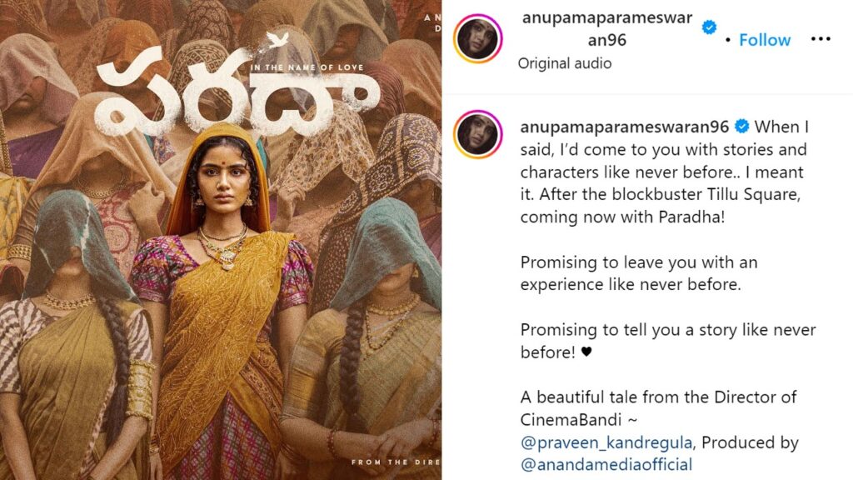The image size is (853, 480).
Task: Open the @praveen_kandregula mention
Action: pos(606,442)
